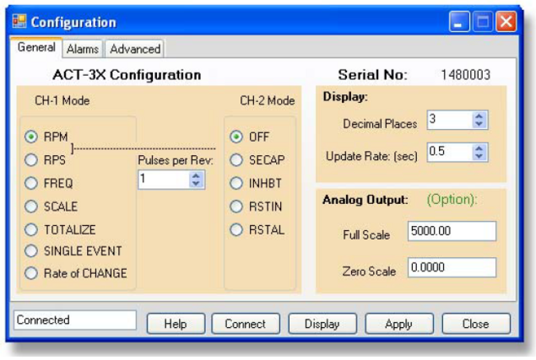Image resolution: width=536 pixels, height=360 pixels.
Task: Select Rate of CHANGE option
Action: [31, 273]
